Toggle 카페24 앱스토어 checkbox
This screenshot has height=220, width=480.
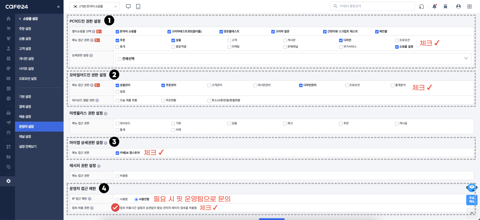117,153
